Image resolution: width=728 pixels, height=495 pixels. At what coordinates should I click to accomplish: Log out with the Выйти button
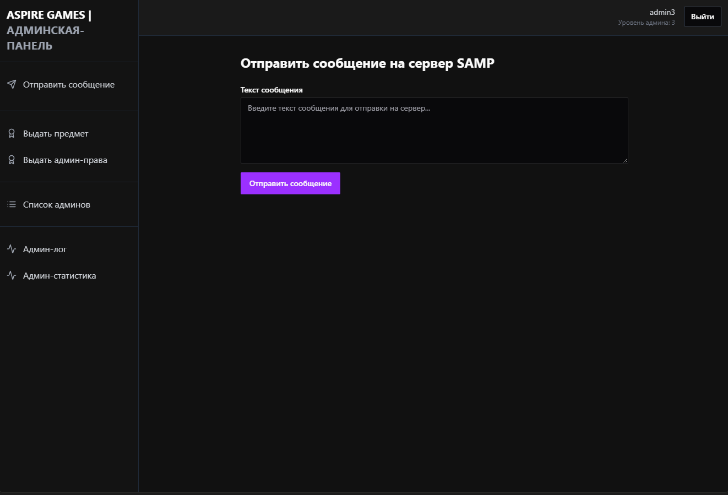702,17
